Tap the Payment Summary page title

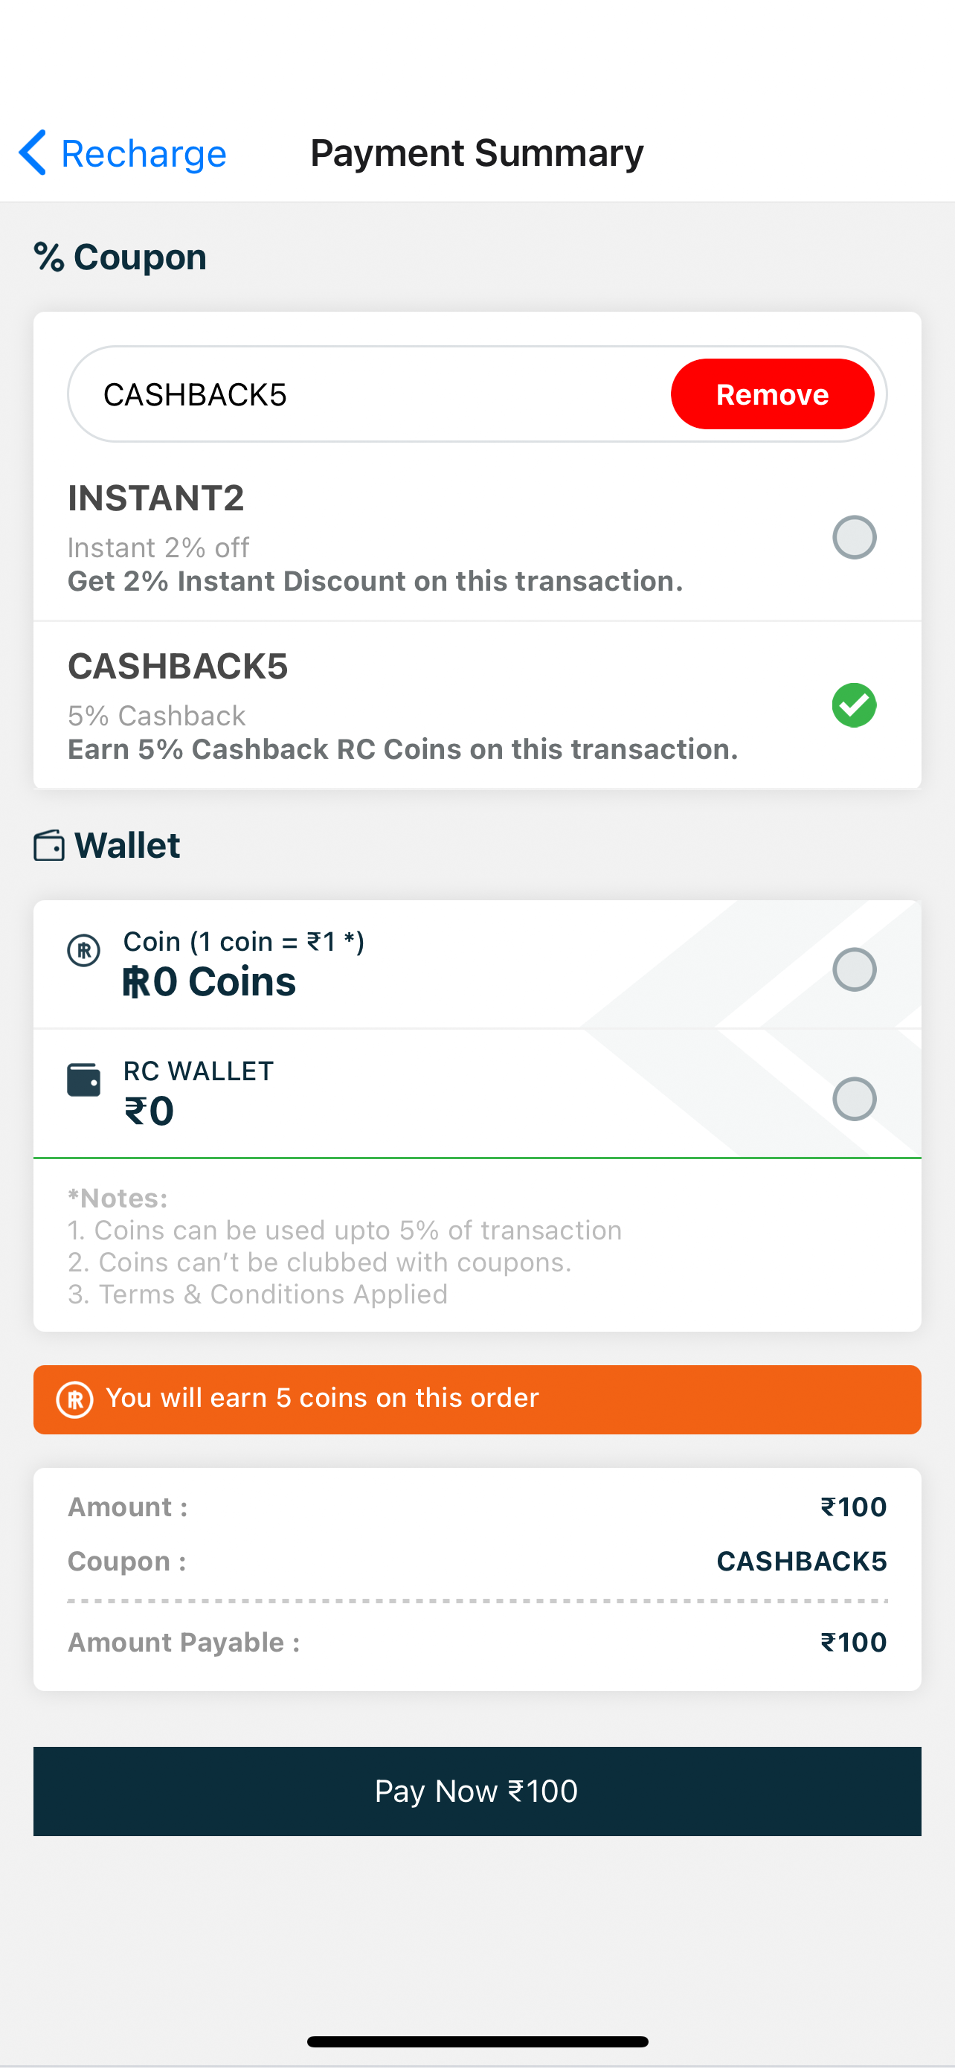click(477, 153)
